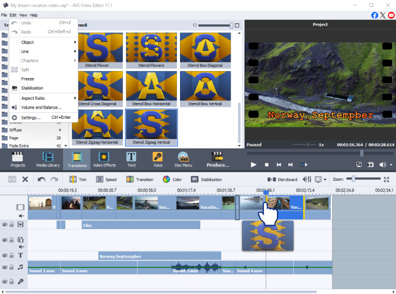Viewport: 396px width, 294px height.
Task: Select Stabilization from the Edit menu
Action: tap(32, 88)
